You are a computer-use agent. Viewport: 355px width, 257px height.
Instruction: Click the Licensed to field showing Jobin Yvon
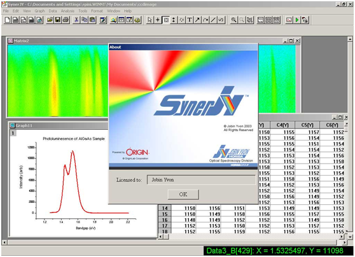[x=201, y=180]
